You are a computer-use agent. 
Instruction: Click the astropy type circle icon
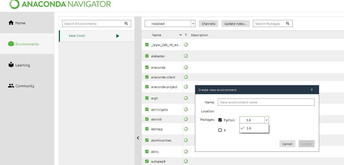186,129
